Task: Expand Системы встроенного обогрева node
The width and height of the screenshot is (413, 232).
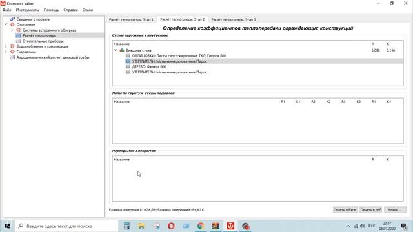Action: 12,30
